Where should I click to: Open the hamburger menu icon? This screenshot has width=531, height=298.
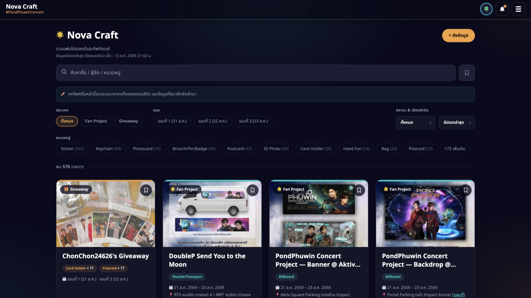click(x=518, y=9)
